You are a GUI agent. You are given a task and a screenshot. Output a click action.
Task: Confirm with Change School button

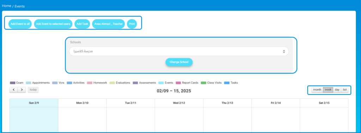[179, 62]
